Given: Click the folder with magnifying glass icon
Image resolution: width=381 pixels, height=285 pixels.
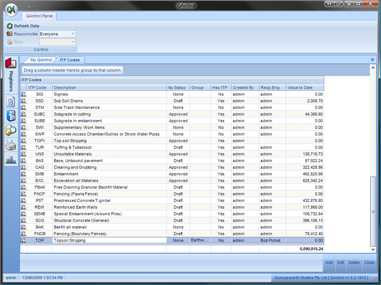Looking at the screenshot, I should (x=11, y=131).
